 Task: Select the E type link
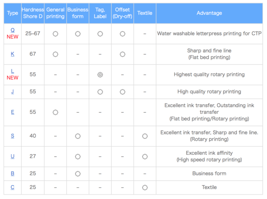tap(12, 112)
